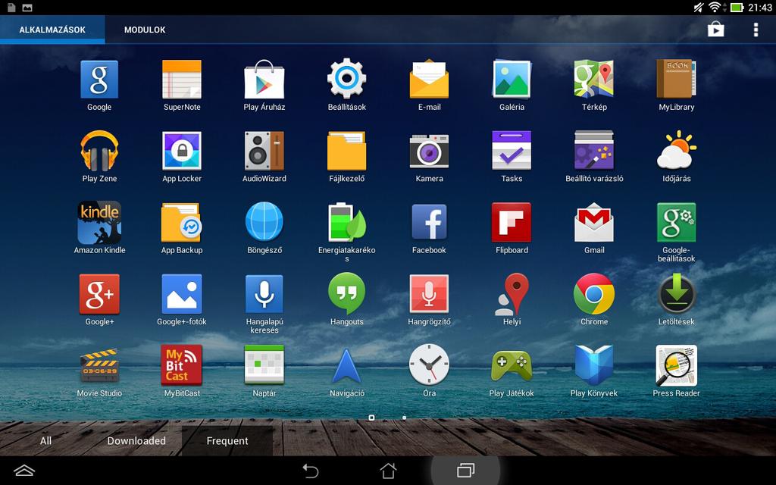Open Időjárás weather app
The height and width of the screenshot is (485, 776).
click(x=677, y=150)
